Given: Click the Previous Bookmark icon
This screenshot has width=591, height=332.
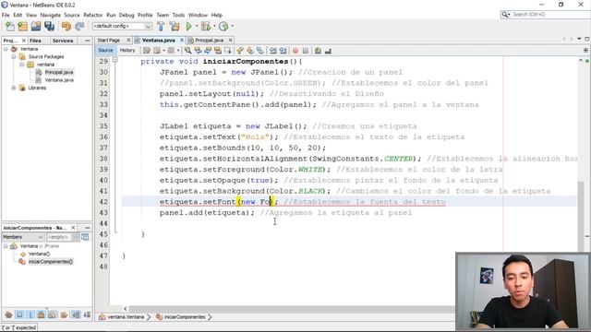Looking at the screenshot, I should pyautogui.click(x=240, y=51).
